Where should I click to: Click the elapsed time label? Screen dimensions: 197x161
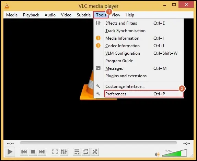[10, 143]
